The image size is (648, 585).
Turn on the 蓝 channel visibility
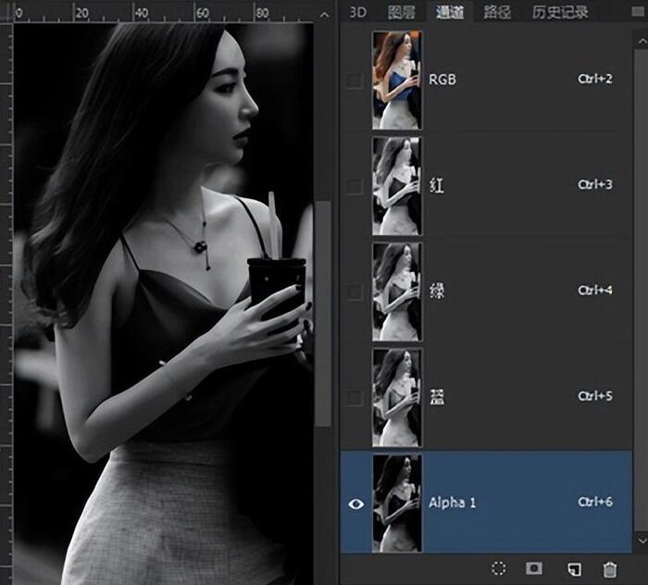tap(355, 397)
